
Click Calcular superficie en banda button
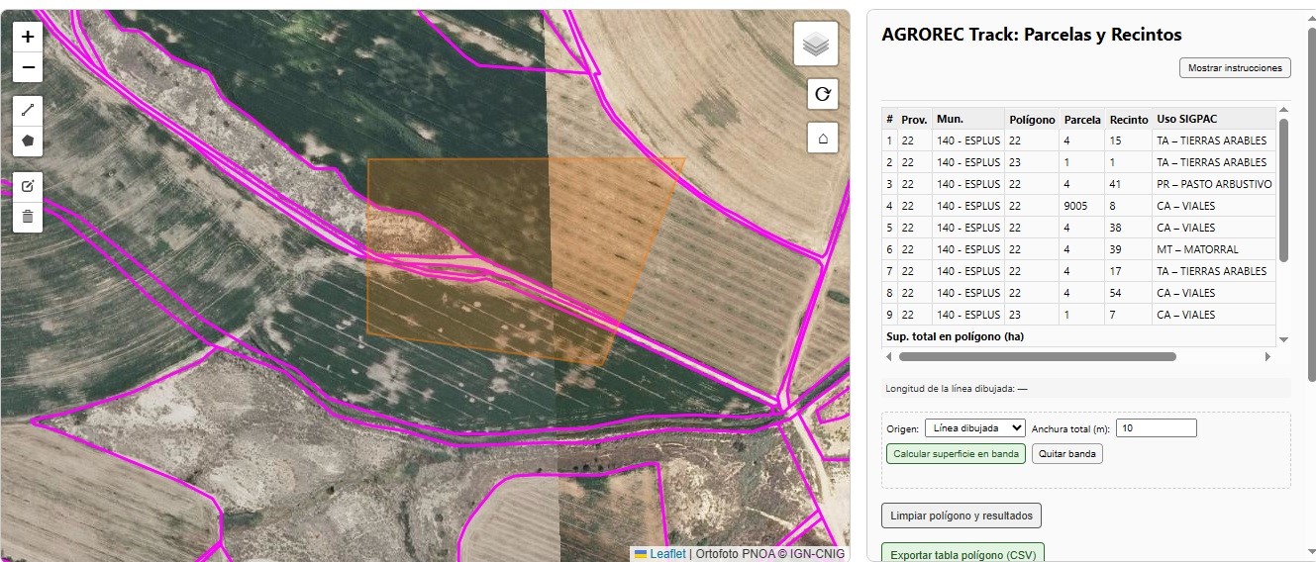tap(956, 454)
